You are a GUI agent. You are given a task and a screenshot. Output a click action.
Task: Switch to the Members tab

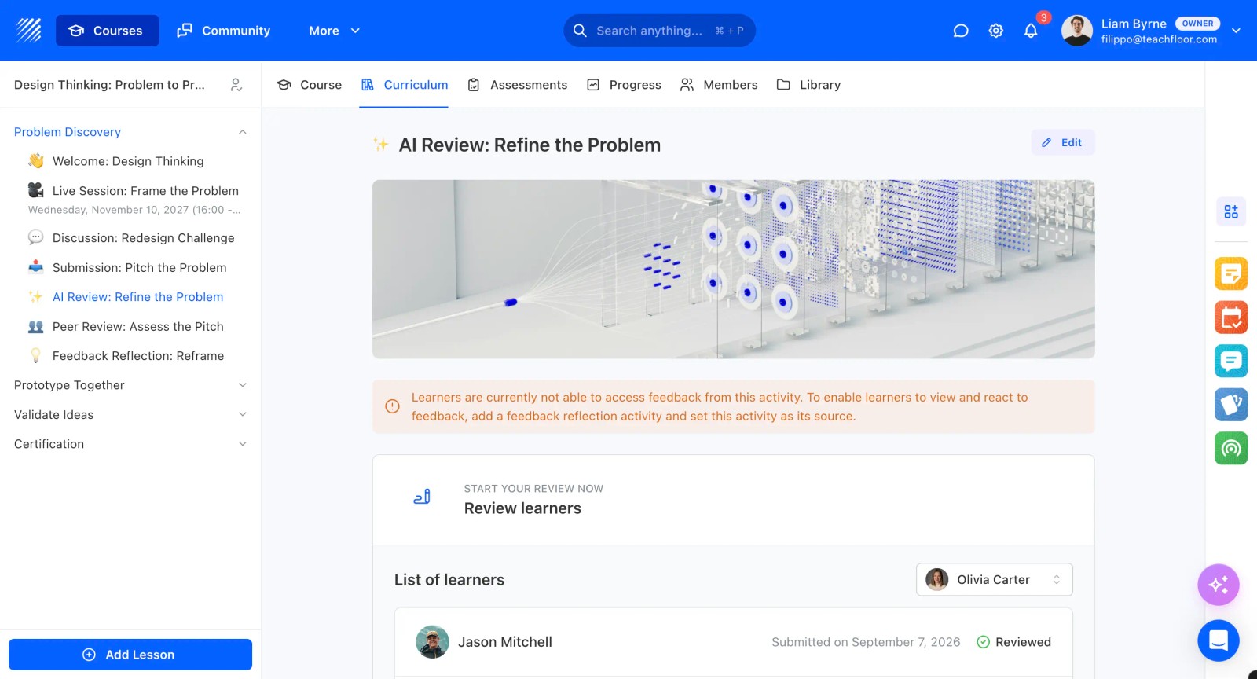coord(719,85)
